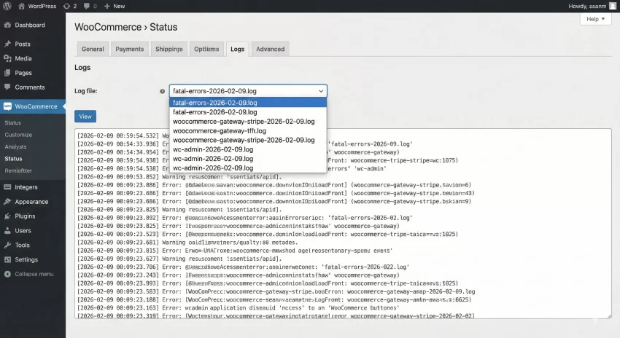Click the Logs section heading

tap(82, 68)
